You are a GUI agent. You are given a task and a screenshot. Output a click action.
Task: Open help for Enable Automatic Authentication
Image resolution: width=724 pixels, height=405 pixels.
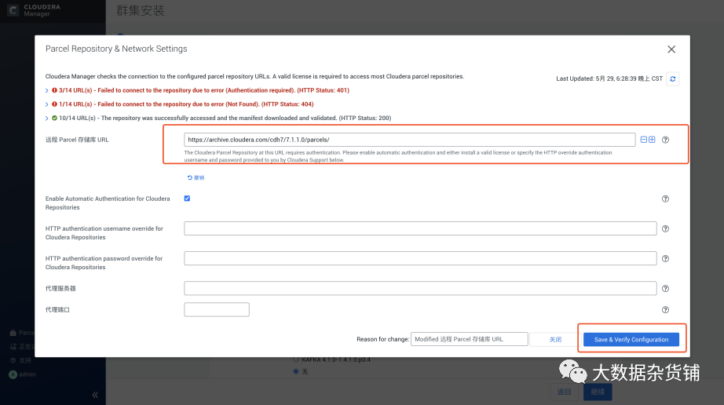click(665, 199)
